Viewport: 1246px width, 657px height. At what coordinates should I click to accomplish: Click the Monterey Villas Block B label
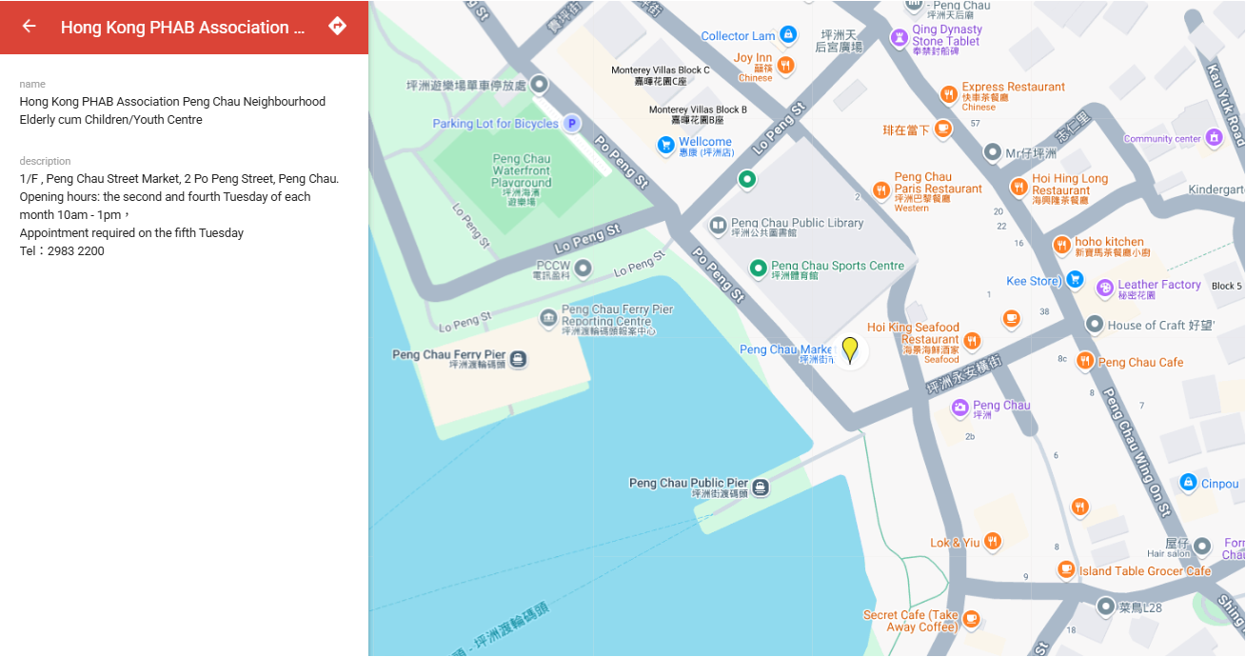pyautogui.click(x=698, y=114)
